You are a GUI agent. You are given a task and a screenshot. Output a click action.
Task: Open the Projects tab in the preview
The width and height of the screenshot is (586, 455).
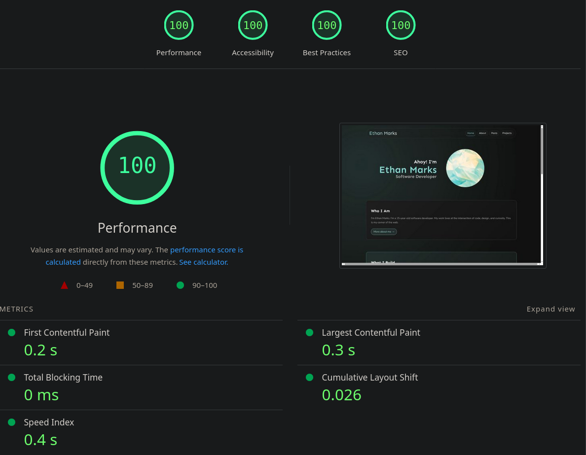[507, 133]
